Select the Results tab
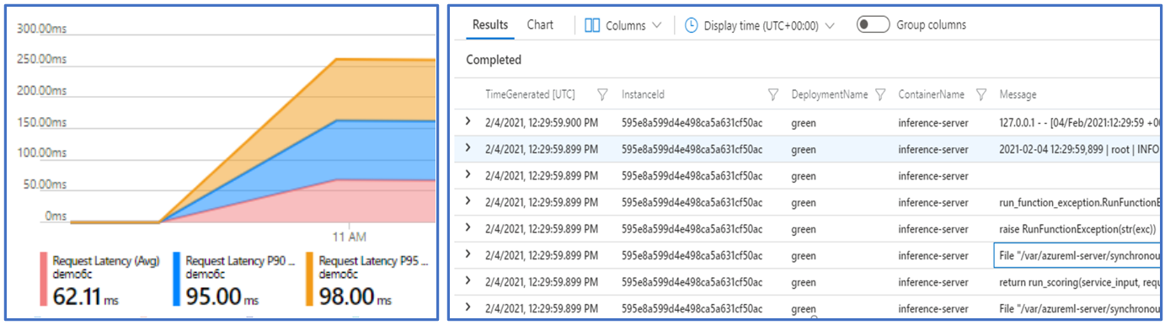The width and height of the screenshot is (1165, 325). pyautogui.click(x=490, y=24)
